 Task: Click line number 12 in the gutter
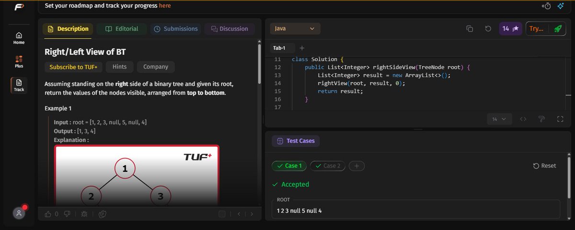(x=277, y=68)
